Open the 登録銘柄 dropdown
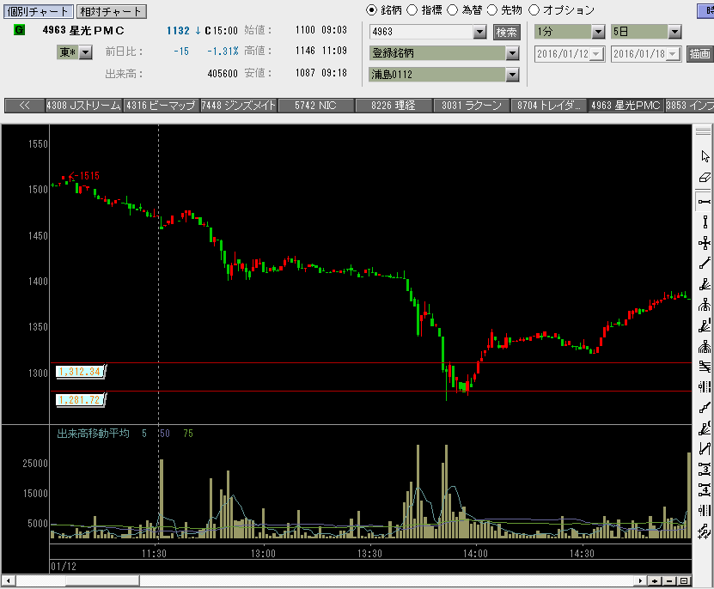Viewport: 714px width, 589px height. (x=512, y=53)
